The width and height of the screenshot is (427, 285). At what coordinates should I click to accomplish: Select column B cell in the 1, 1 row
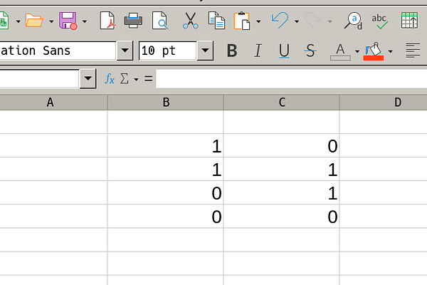click(165, 169)
